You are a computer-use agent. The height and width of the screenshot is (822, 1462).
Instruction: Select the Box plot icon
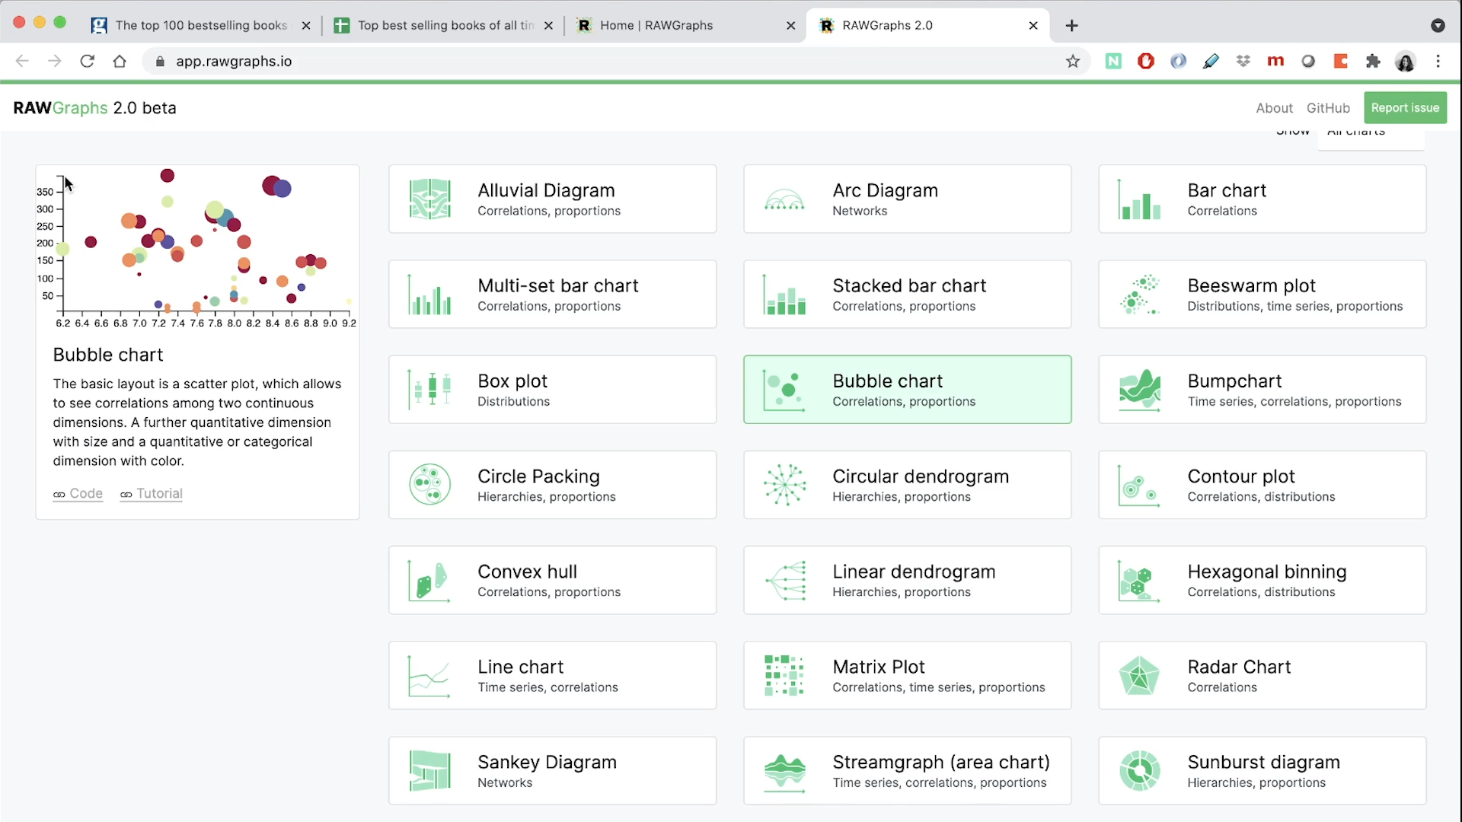point(429,390)
